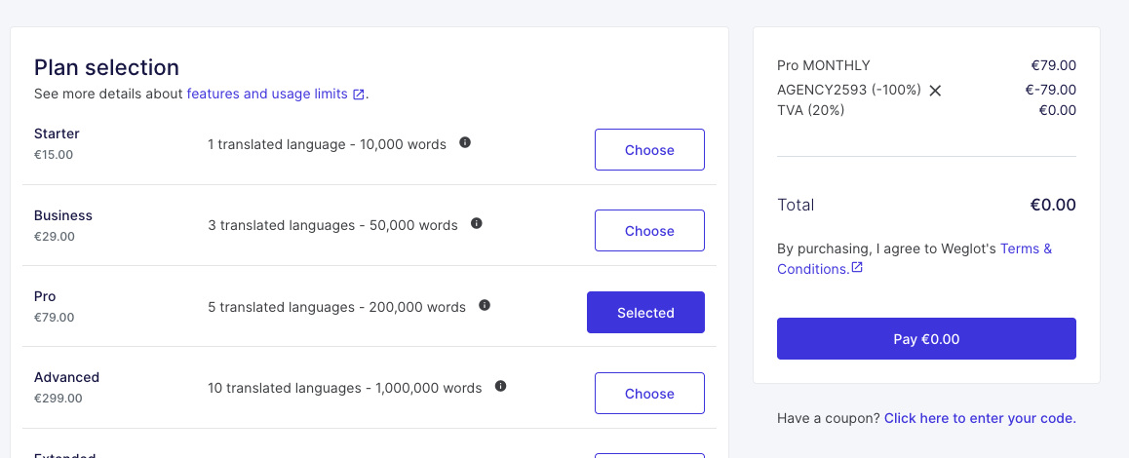Choose the Advanced plan
This screenshot has height=458, width=1129.
[649, 394]
